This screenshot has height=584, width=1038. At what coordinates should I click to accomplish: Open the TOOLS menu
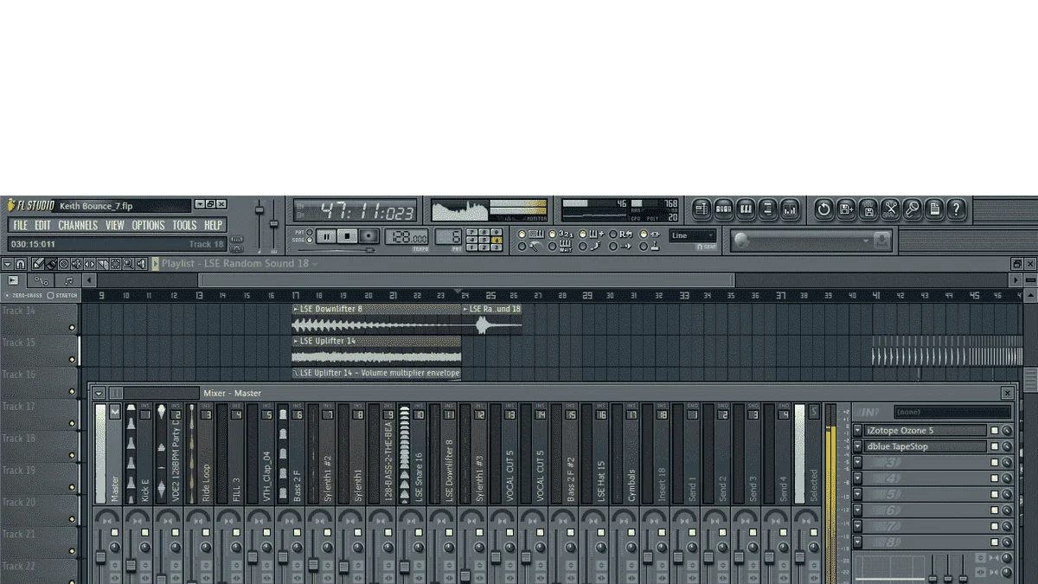tap(184, 225)
